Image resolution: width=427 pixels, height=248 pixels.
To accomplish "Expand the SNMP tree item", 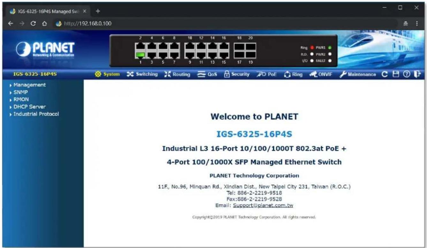I will [x=19, y=92].
